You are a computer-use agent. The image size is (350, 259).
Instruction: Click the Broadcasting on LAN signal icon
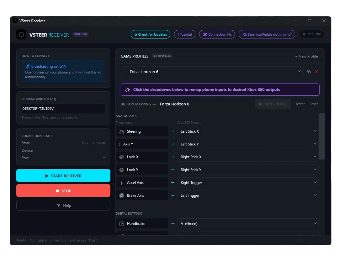tap(28, 66)
